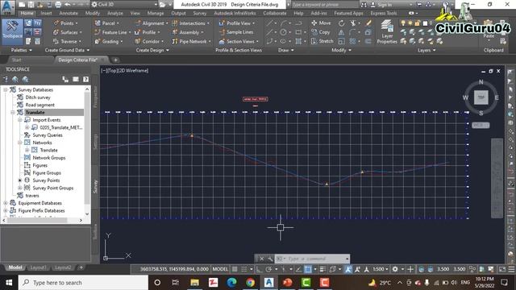Toggle grid display in status bar

coord(235,269)
